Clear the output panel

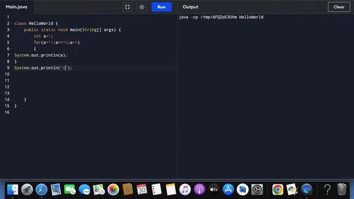point(339,7)
